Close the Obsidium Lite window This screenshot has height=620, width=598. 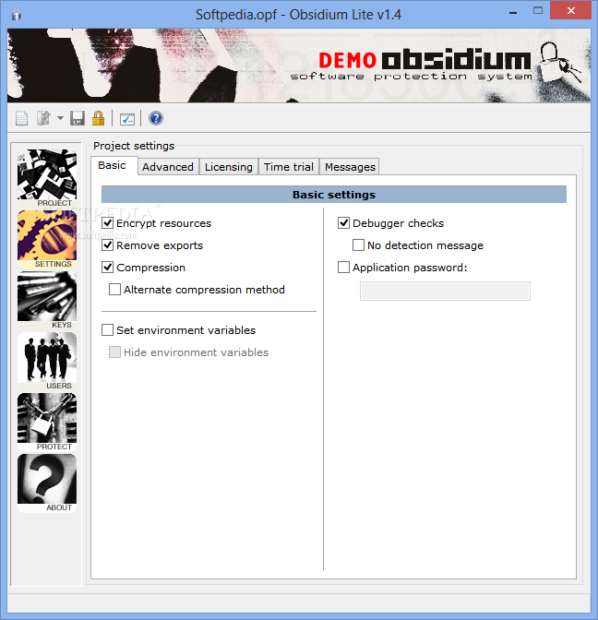coord(570,11)
